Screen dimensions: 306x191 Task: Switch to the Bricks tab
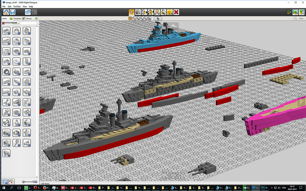pyautogui.click(x=7, y=19)
